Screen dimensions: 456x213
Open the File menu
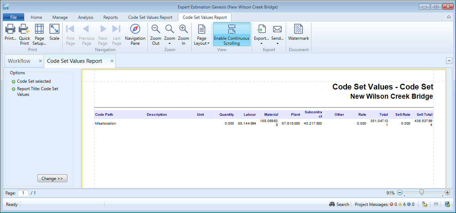(x=14, y=17)
